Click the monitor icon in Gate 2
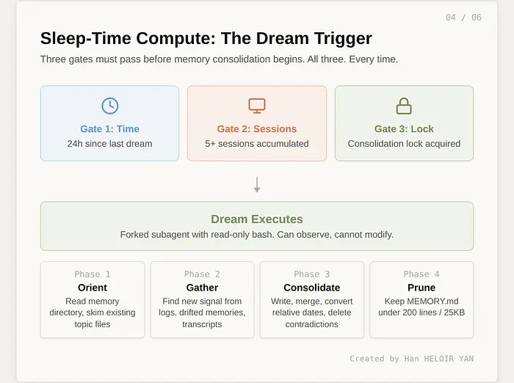The width and height of the screenshot is (514, 383). [256, 106]
